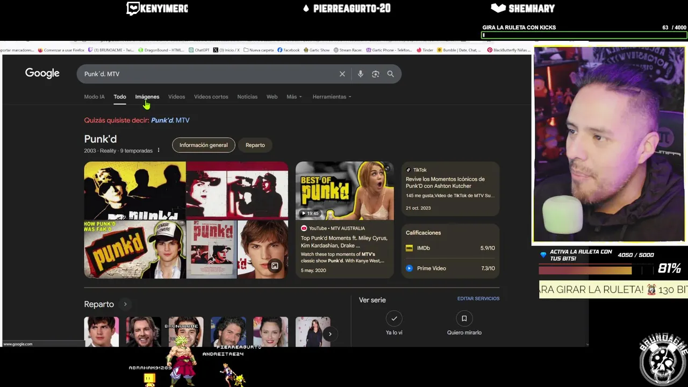Click EDITAR SERVICIOS link
The height and width of the screenshot is (387, 688).
(x=478, y=298)
